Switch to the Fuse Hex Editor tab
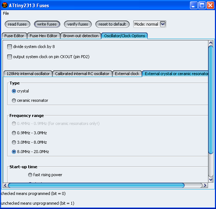216x209 pixels. point(44,36)
